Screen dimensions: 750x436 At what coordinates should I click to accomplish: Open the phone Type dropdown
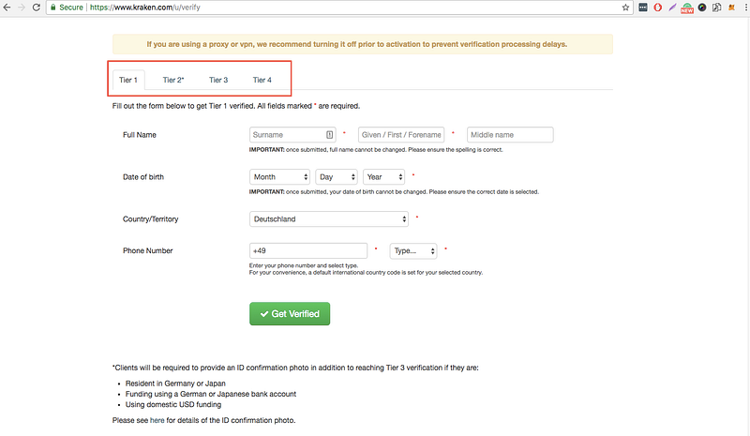pyautogui.click(x=413, y=250)
